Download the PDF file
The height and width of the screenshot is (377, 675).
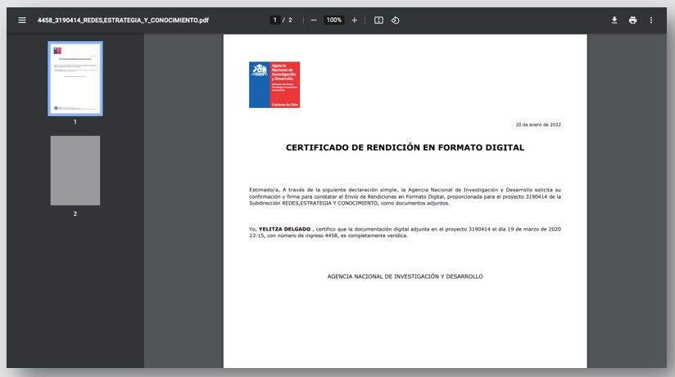[614, 20]
